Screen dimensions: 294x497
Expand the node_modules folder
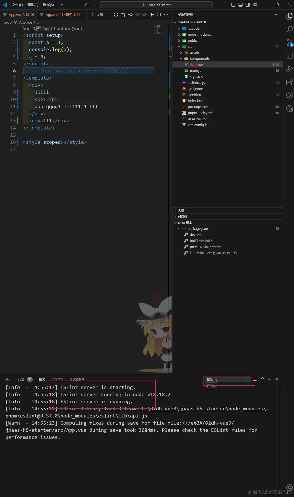pos(179,34)
